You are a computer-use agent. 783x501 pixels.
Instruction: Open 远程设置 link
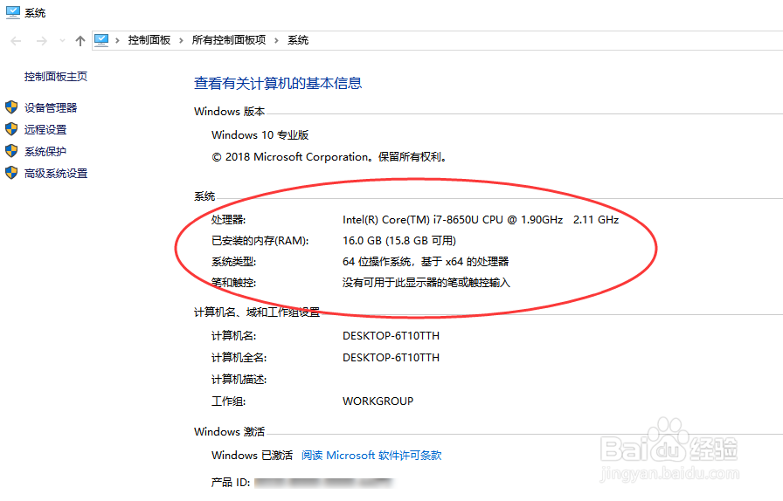click(x=45, y=130)
